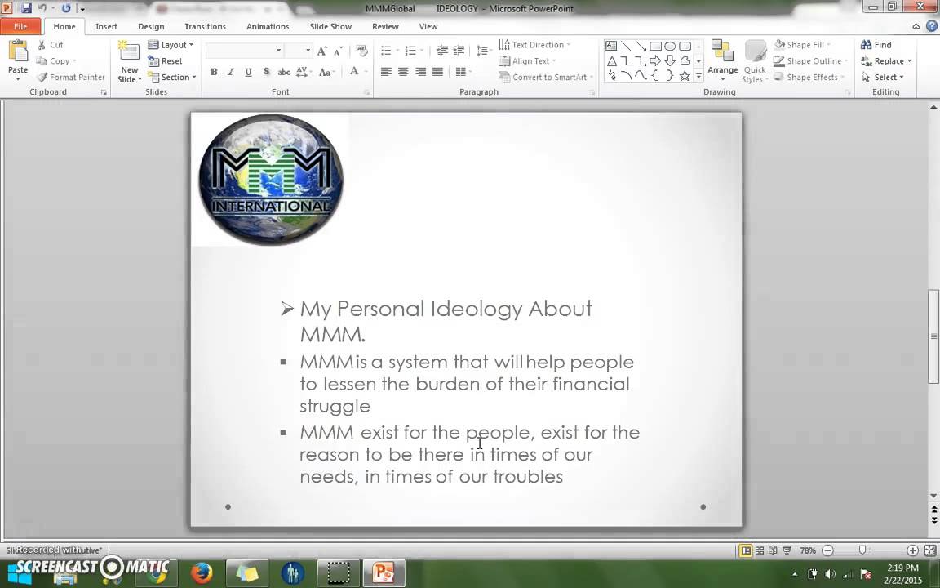The width and height of the screenshot is (940, 588).
Task: Apply numbered list formatting
Action: click(x=410, y=51)
